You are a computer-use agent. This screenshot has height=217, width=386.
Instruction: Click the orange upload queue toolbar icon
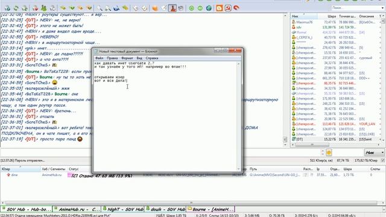(x=80, y=8)
